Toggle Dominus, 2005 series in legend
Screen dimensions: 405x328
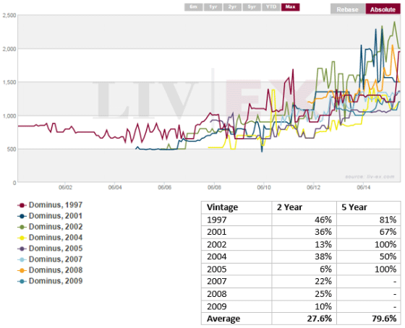(50, 249)
